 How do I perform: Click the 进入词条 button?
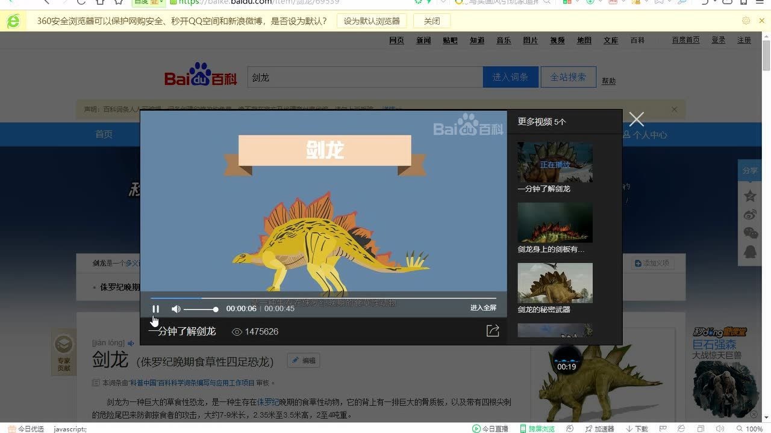coord(510,76)
